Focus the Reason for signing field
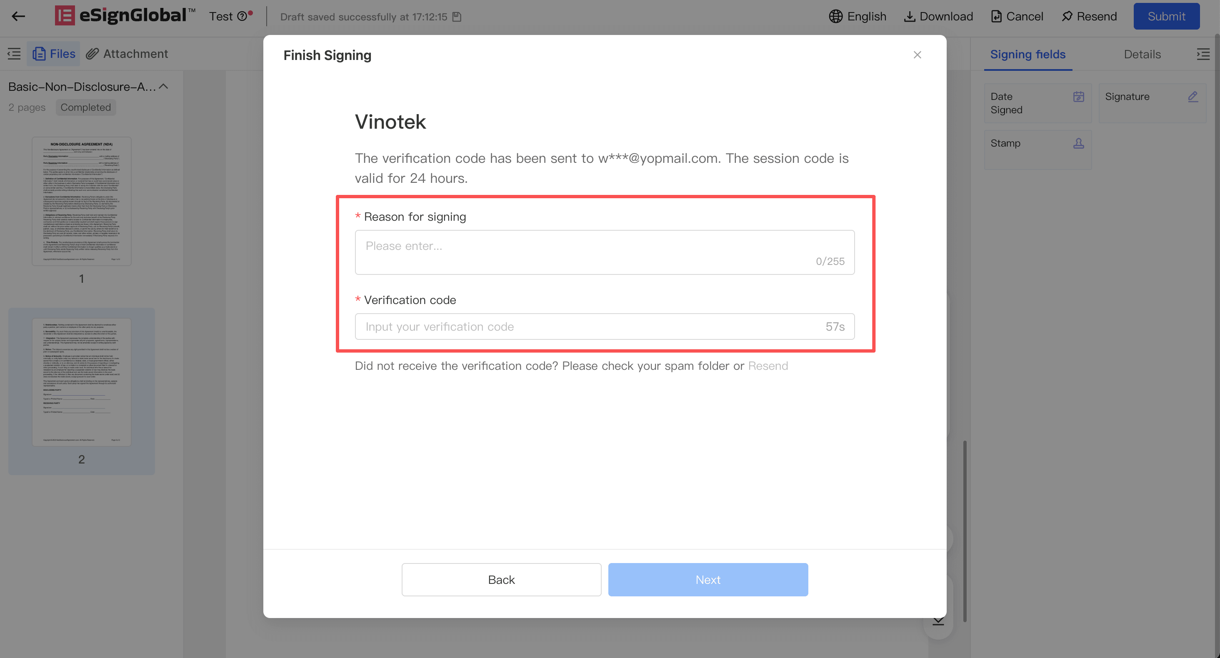This screenshot has width=1220, height=658. pyautogui.click(x=604, y=252)
